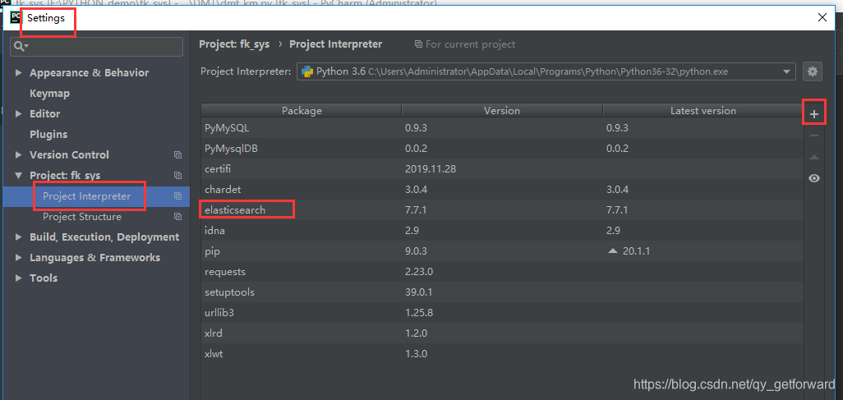Image resolution: width=843 pixels, height=400 pixels.
Task: Collapse the Project: fk_sys section
Action: pyautogui.click(x=19, y=175)
